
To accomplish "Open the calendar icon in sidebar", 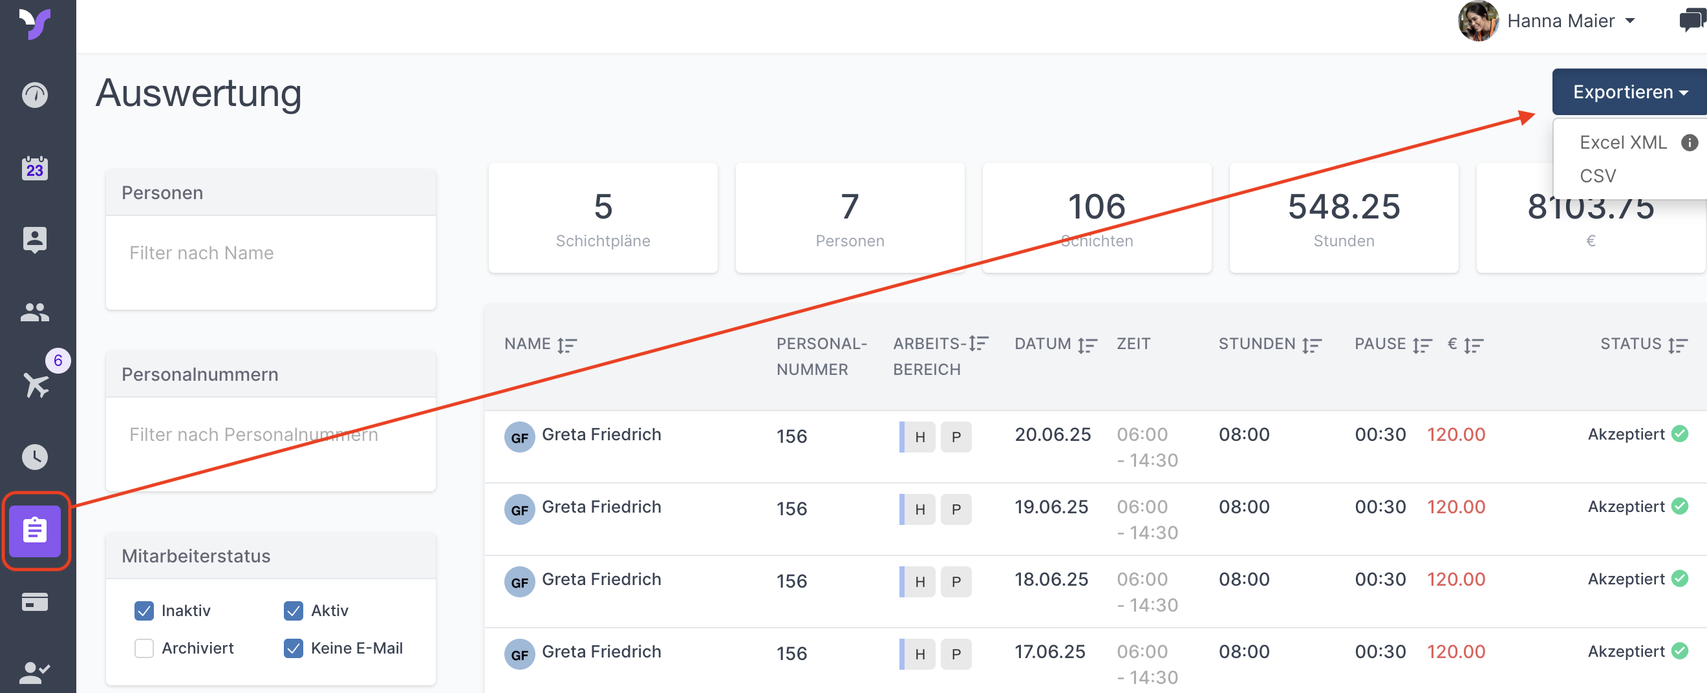I will click(34, 167).
